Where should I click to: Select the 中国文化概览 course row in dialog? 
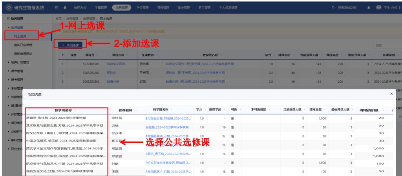(x=63, y=140)
